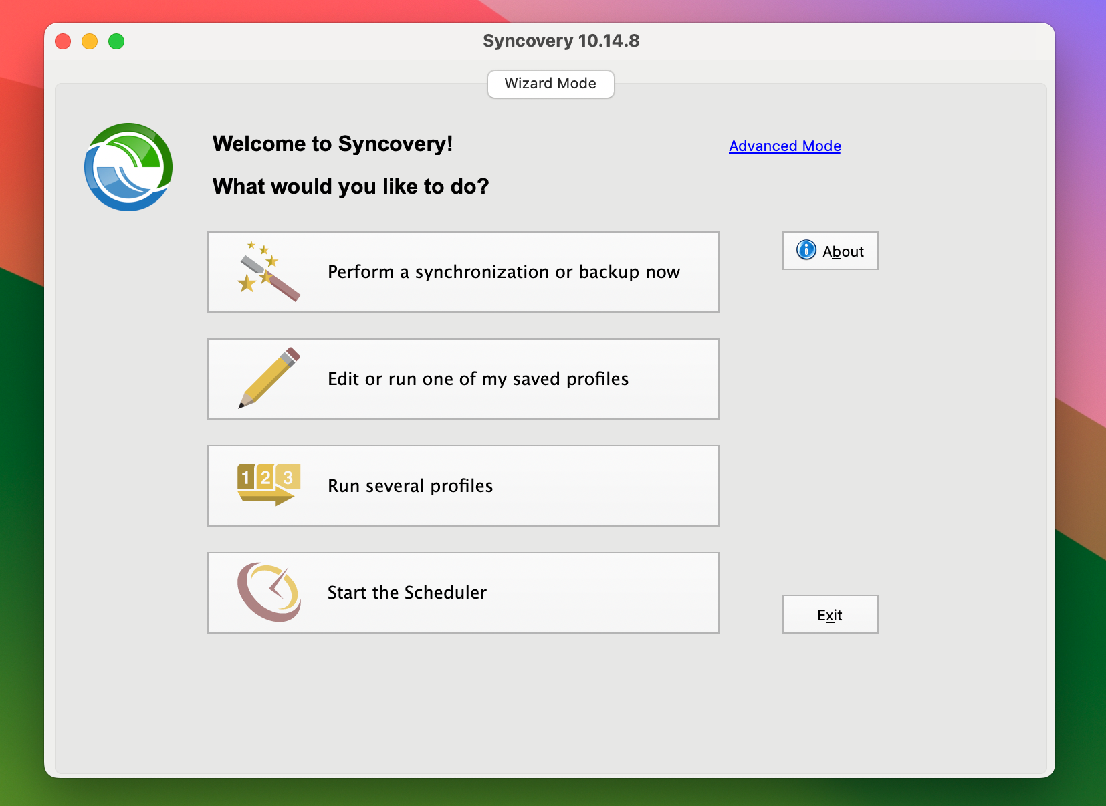The width and height of the screenshot is (1106, 806).
Task: Click the blue info icon on About
Action: [806, 250]
